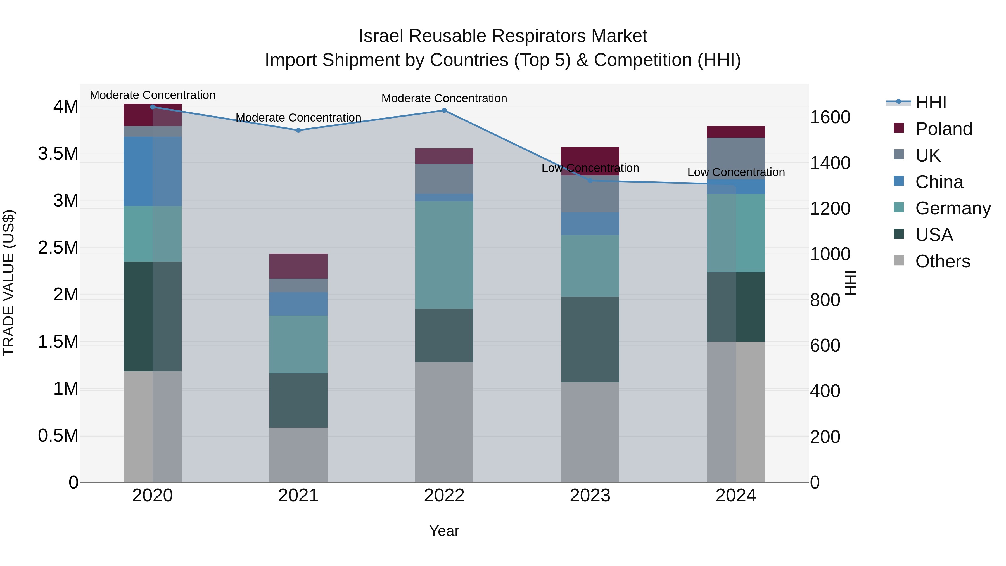The height and width of the screenshot is (566, 1006).
Task: Select the 2023 USA bar segment
Action: [590, 339]
